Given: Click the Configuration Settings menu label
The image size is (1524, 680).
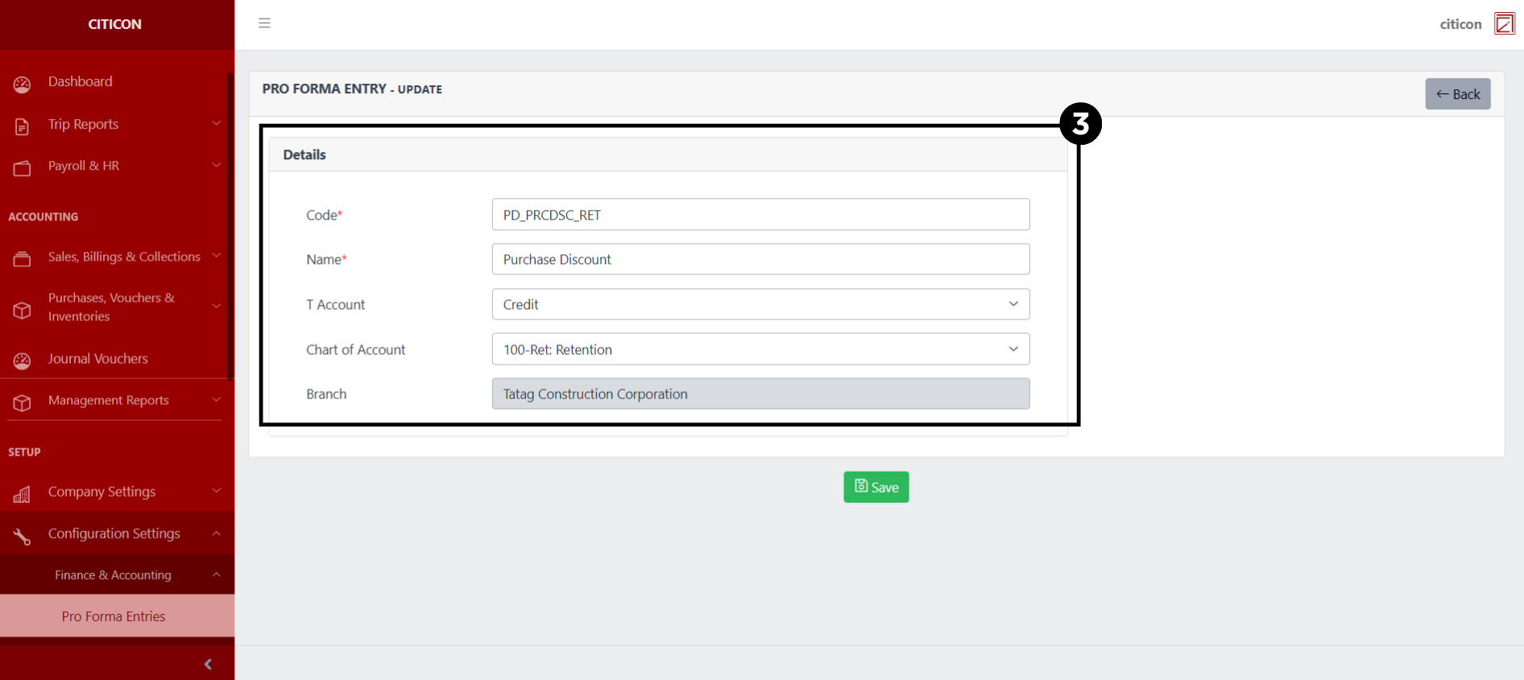Looking at the screenshot, I should (114, 534).
